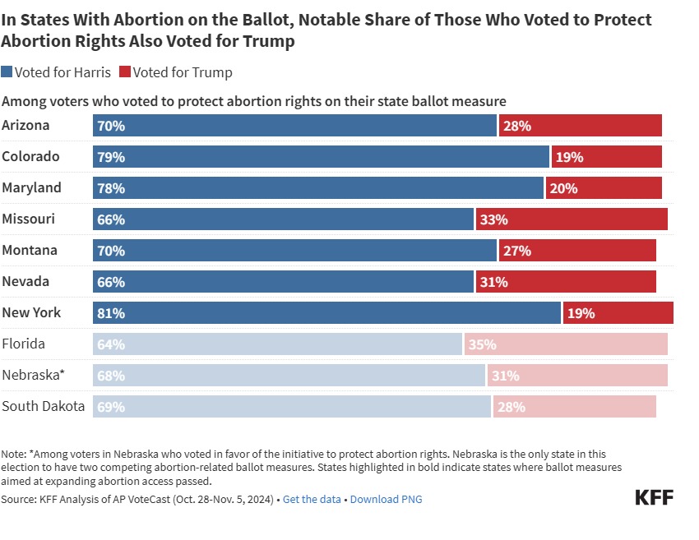Click Colorado's 79% blue bar
Screen dimensions: 699x540
(321, 157)
